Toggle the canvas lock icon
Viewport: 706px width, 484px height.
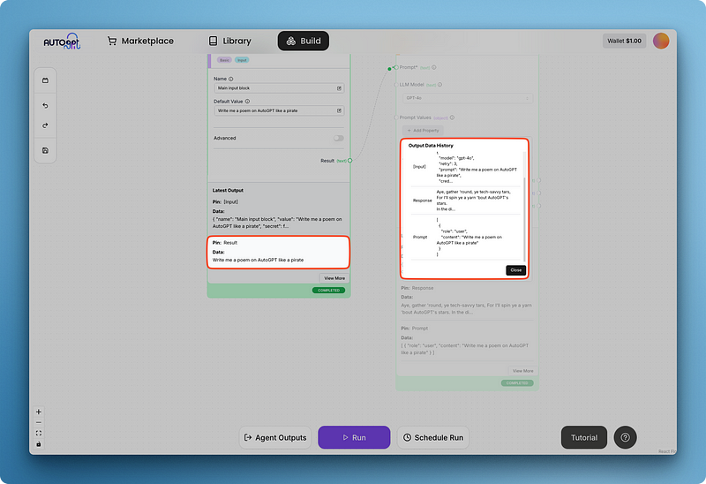coord(39,444)
